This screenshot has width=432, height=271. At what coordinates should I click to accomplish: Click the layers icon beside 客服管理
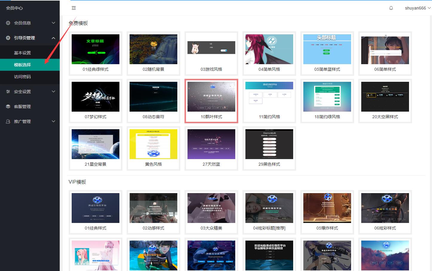[x=8, y=107]
